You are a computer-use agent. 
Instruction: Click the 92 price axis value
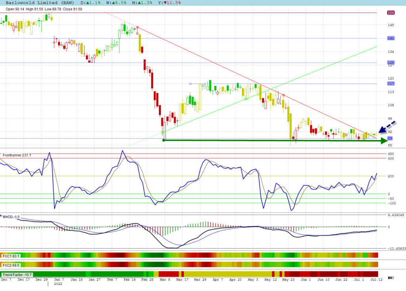pos(390,132)
